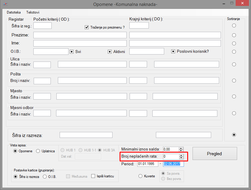Click the application icon in title bar

5,4
